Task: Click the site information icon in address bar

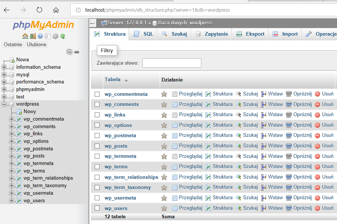Action: [78, 10]
